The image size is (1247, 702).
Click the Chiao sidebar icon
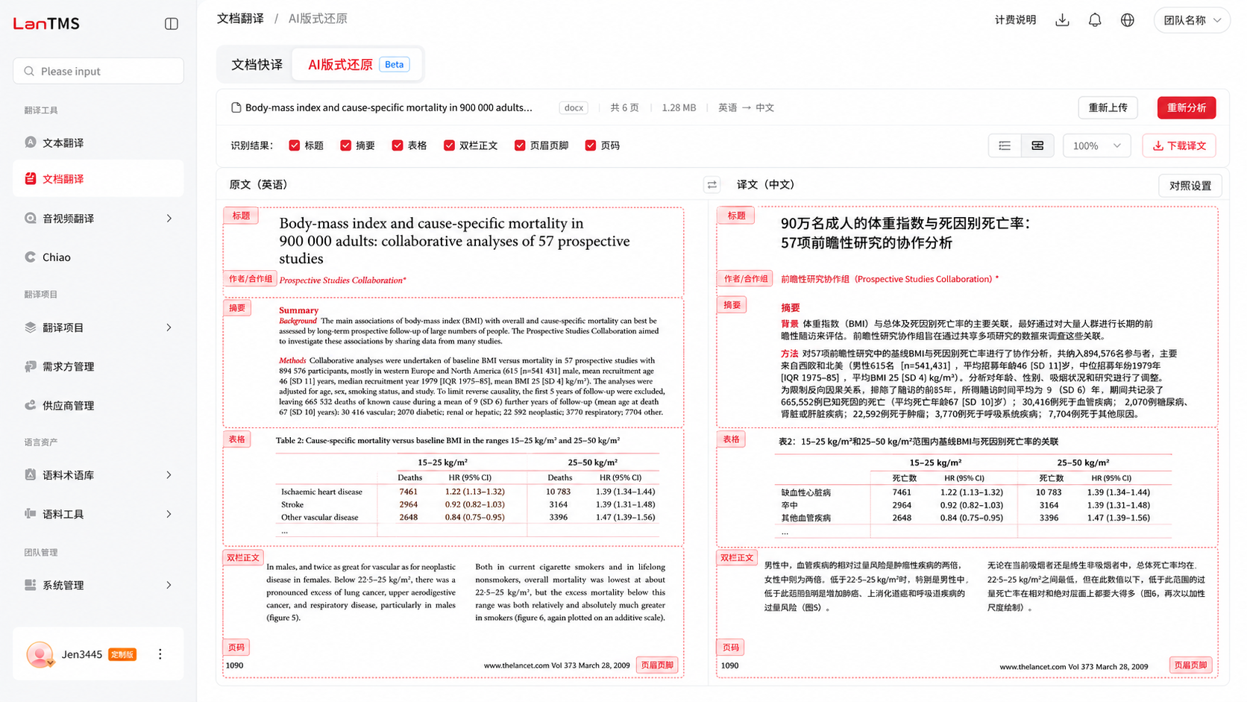click(31, 257)
